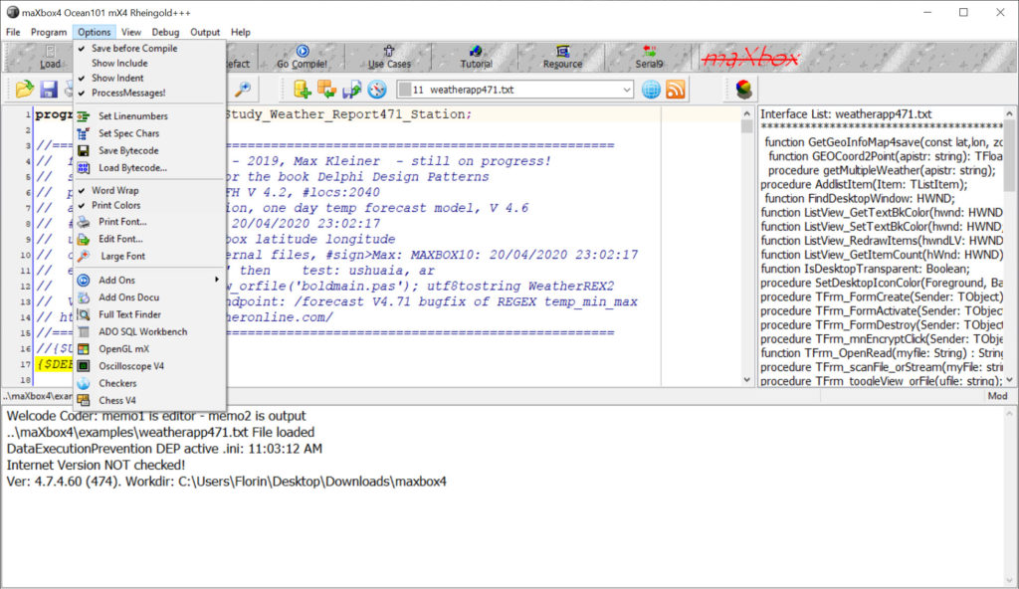This screenshot has height=589, width=1019.
Task: Click the orange boxes with green arrow icon
Action: click(x=326, y=90)
